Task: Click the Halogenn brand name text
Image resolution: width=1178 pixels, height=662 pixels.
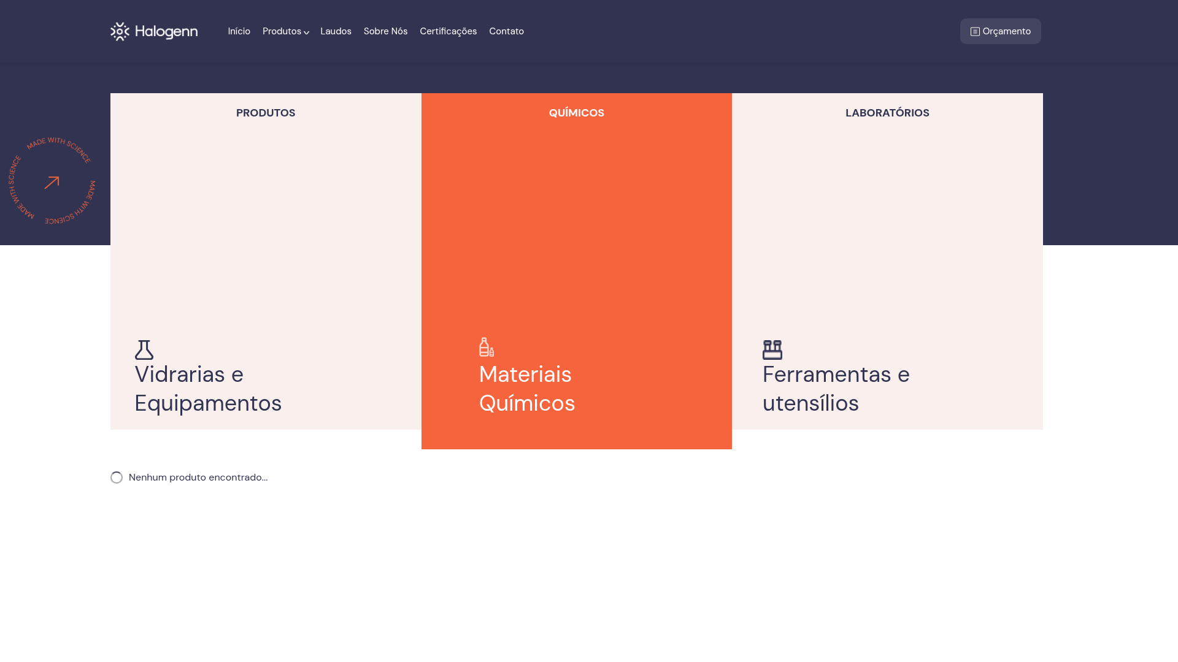Action: tap(166, 32)
